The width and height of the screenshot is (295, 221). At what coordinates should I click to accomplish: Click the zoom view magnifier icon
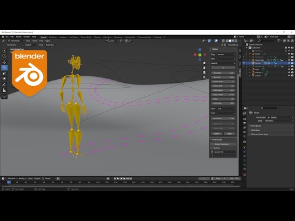coord(204,63)
